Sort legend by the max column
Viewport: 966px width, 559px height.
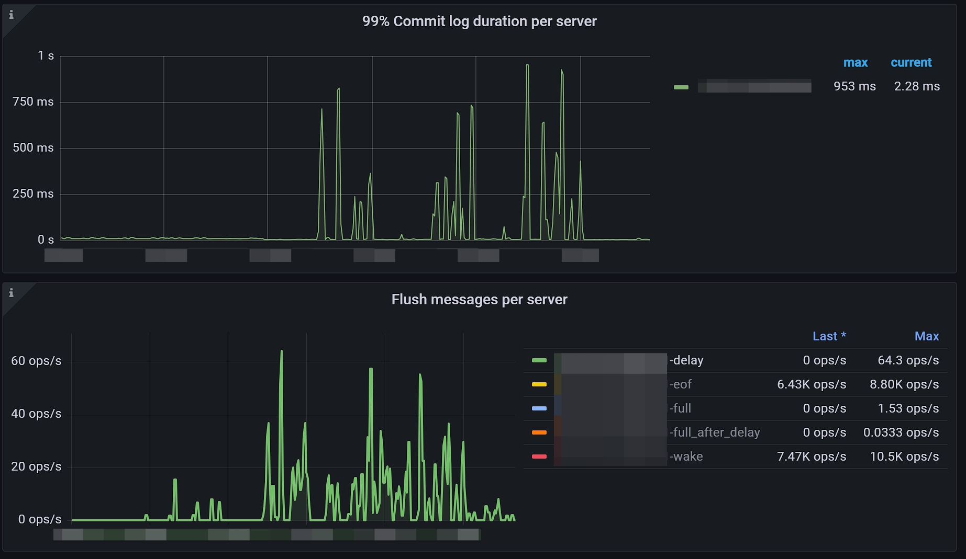[856, 62]
